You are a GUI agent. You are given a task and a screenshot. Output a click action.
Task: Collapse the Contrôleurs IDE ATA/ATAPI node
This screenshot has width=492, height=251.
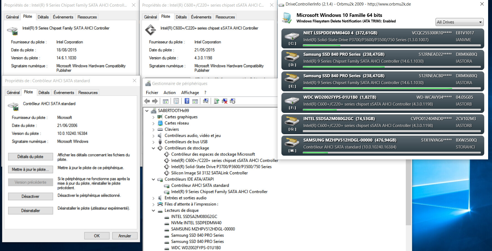[x=153, y=179]
